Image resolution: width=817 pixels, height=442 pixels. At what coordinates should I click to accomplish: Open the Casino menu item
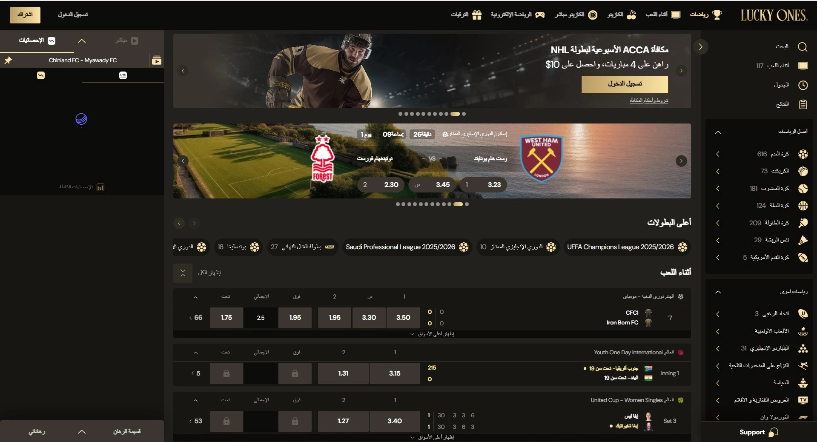pos(622,15)
